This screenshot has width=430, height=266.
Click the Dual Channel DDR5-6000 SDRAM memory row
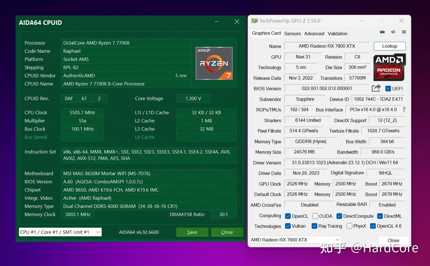tap(149, 206)
